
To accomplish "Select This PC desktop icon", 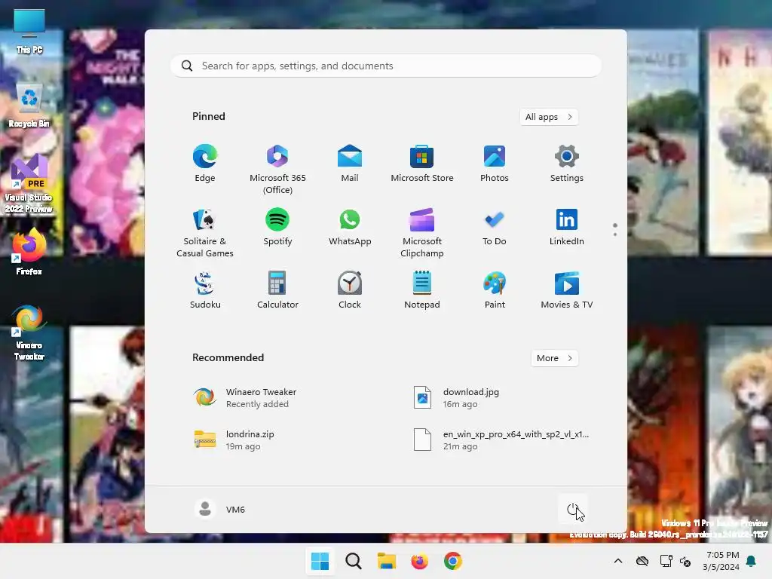I will tap(29, 32).
